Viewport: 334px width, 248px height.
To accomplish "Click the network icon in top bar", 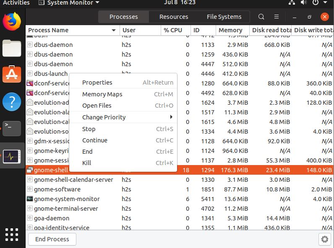I will click(292, 3).
